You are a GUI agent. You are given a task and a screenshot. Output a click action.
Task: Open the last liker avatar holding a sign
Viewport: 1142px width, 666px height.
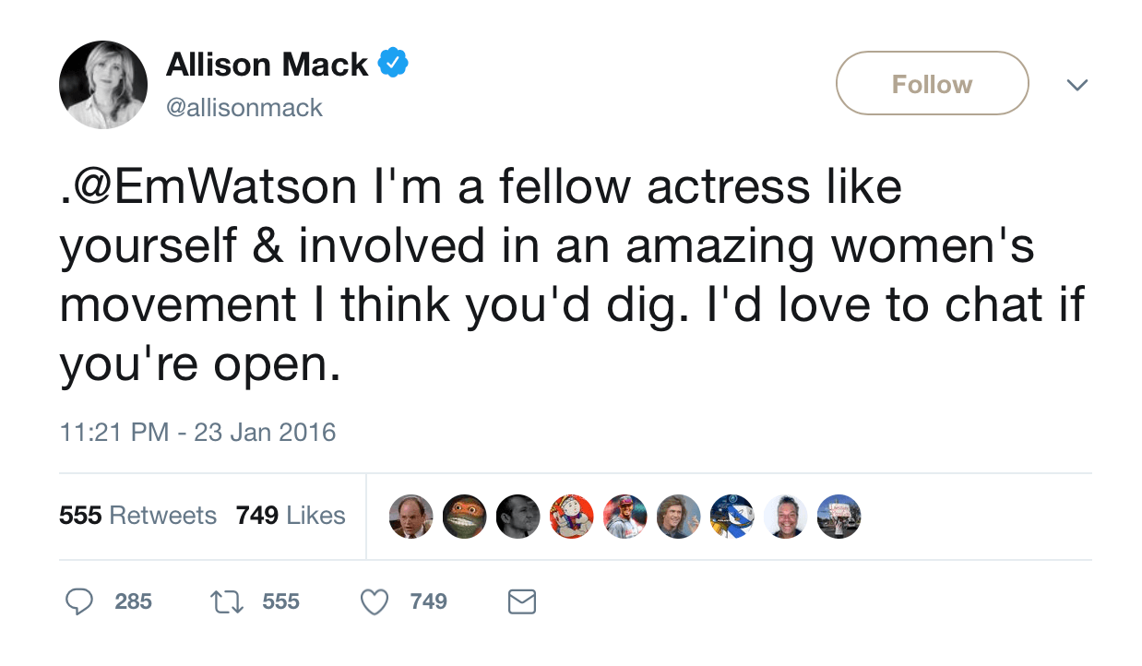click(x=839, y=517)
